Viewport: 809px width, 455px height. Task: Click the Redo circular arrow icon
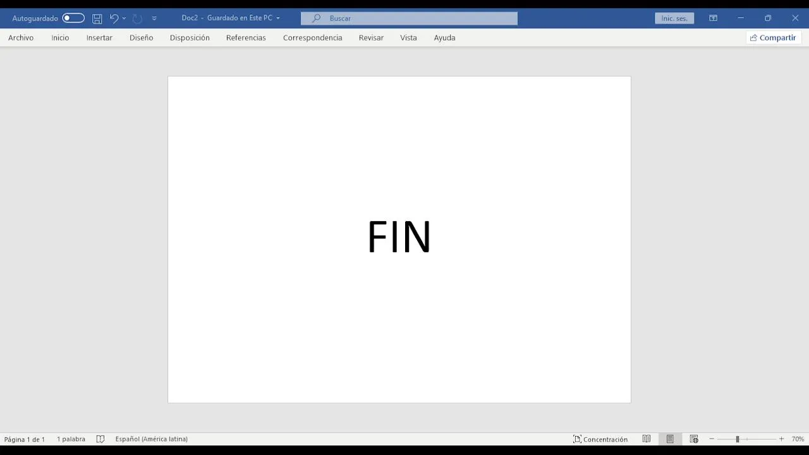(137, 18)
